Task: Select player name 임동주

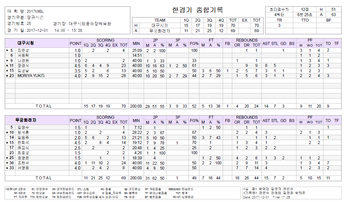Action: (x=23, y=137)
